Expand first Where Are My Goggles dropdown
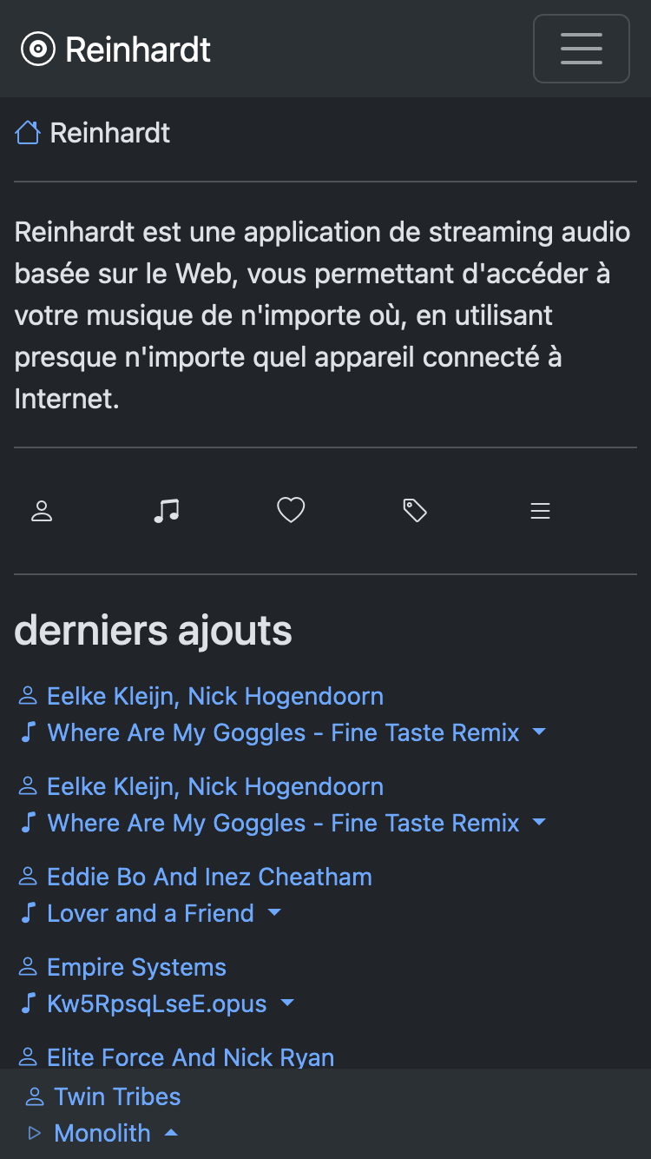 click(539, 732)
